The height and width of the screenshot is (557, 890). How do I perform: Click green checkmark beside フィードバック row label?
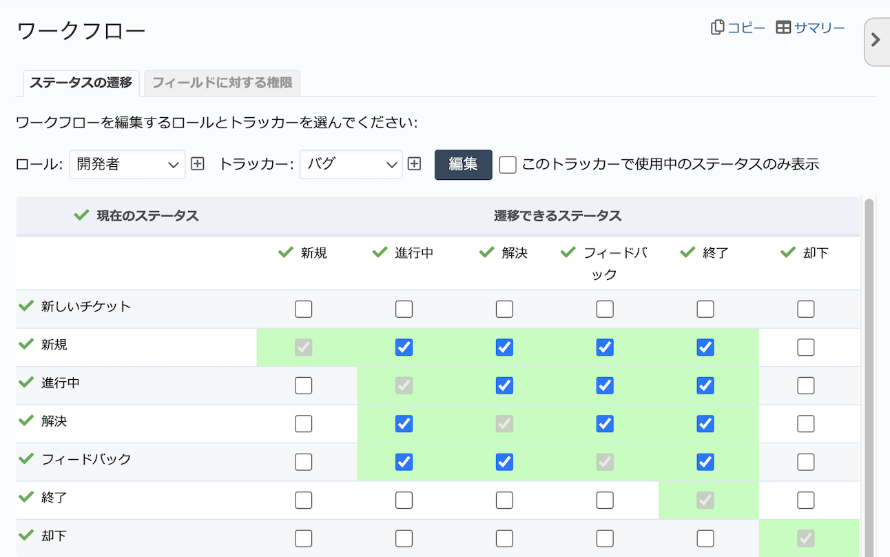(x=26, y=458)
